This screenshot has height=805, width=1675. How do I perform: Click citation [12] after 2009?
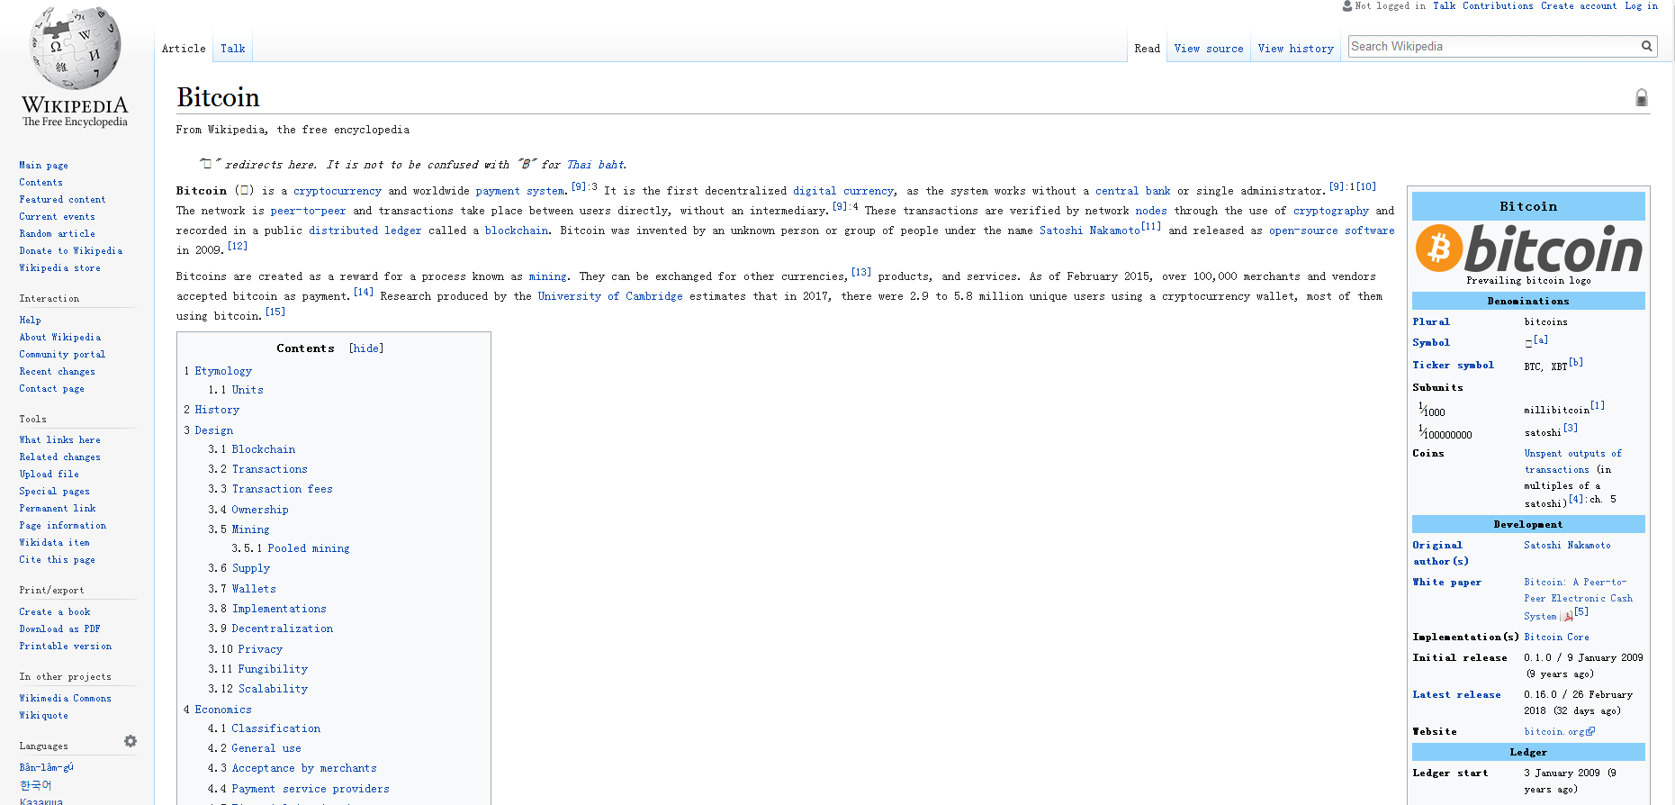pyautogui.click(x=238, y=246)
